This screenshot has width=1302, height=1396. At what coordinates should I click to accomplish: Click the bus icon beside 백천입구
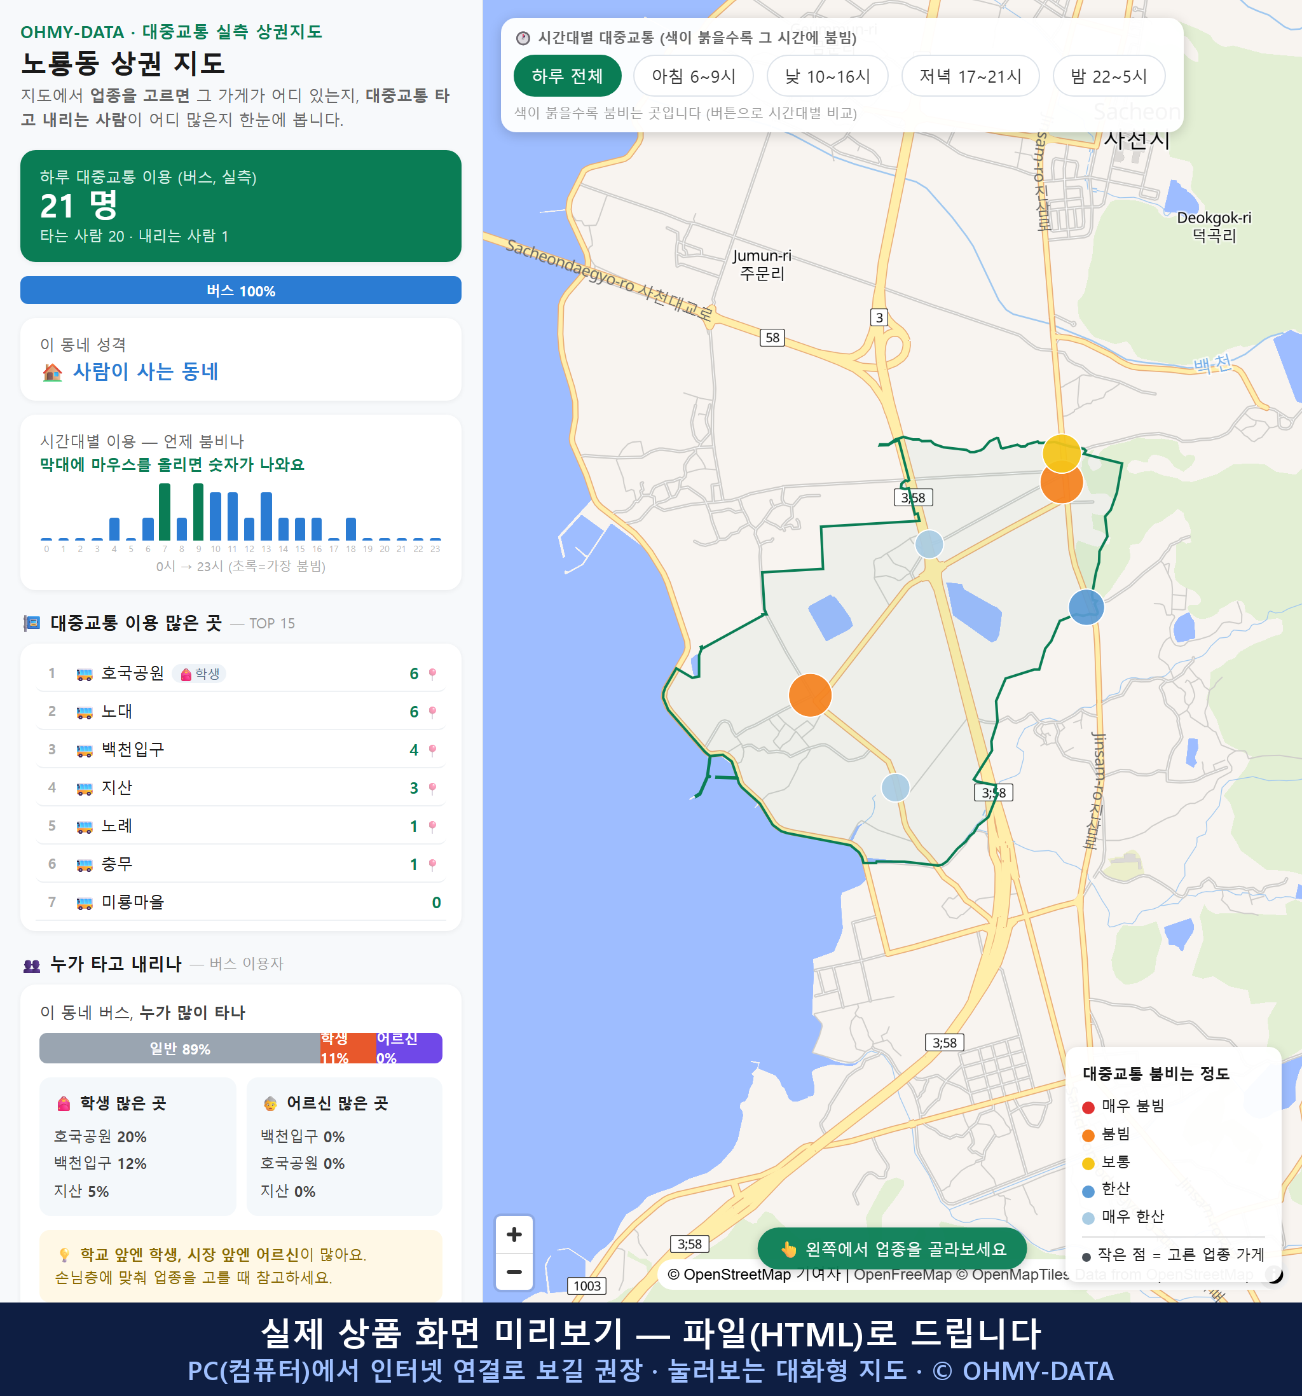84,750
